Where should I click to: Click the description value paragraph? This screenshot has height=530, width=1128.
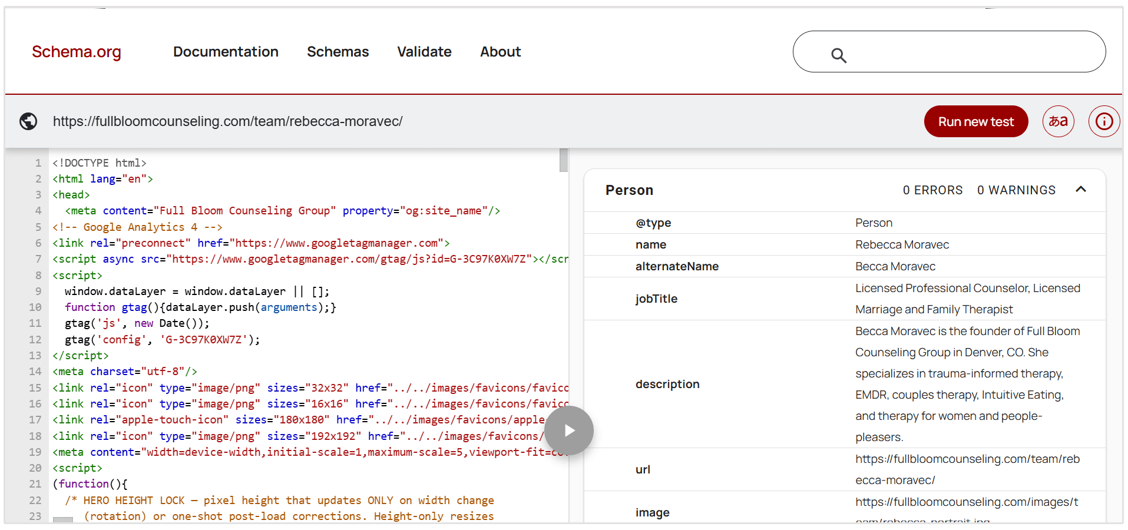point(968,384)
